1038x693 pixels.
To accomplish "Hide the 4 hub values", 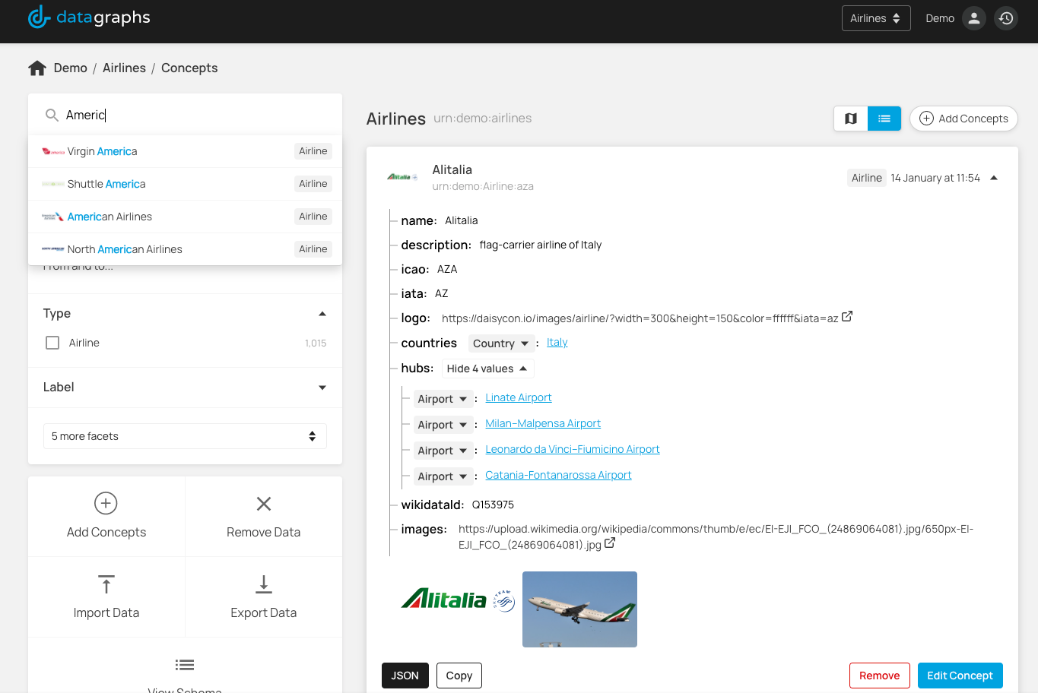I will (487, 369).
